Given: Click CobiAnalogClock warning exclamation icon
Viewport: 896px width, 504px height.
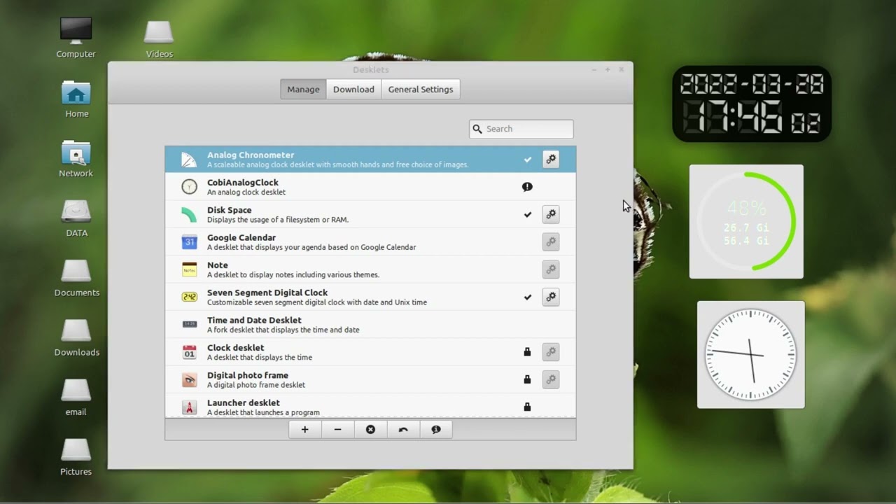Looking at the screenshot, I should [x=527, y=187].
